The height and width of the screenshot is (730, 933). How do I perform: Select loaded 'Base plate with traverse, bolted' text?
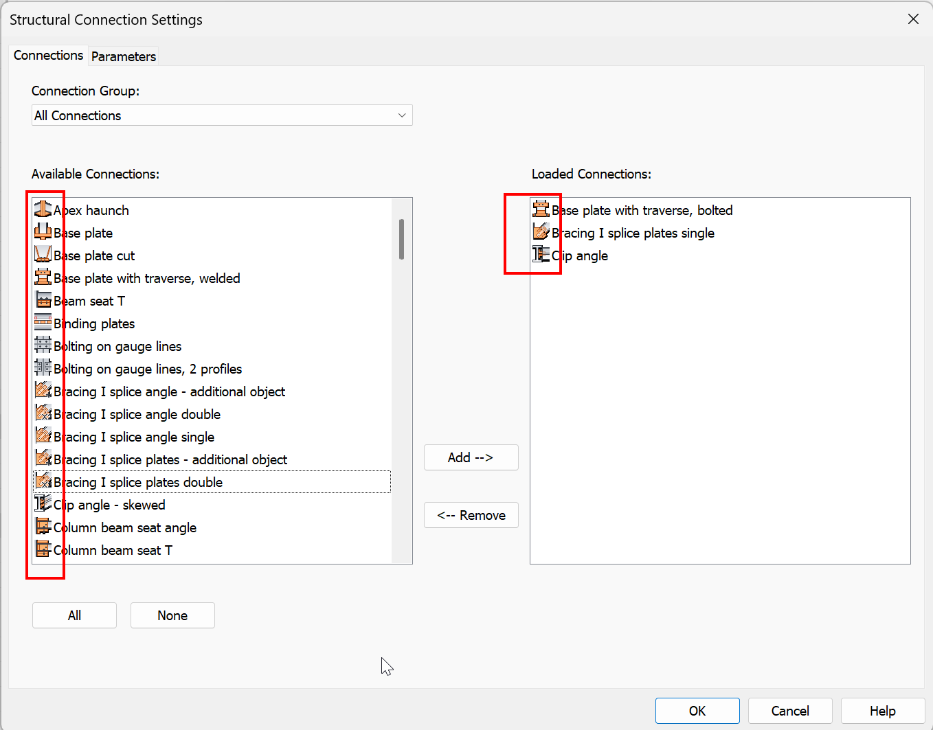(x=642, y=210)
